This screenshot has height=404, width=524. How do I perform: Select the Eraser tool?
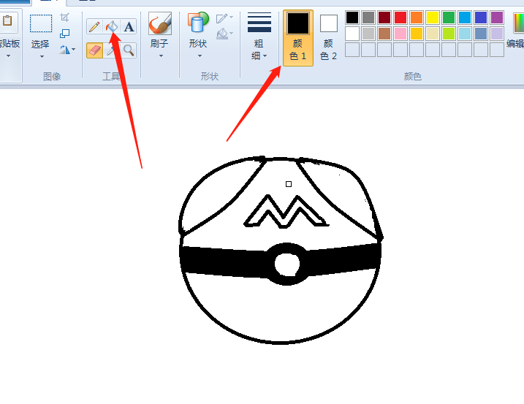94,50
